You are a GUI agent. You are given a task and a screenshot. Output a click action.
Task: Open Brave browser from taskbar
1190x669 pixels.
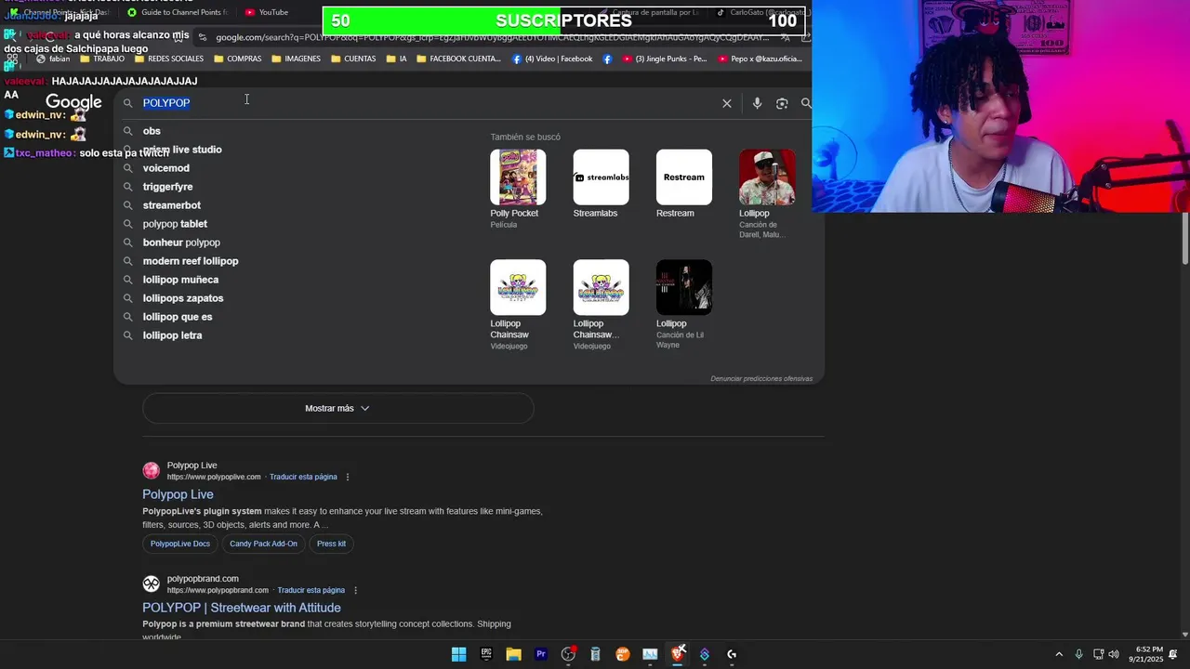click(678, 654)
